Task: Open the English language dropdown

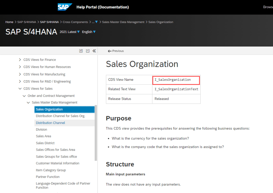Action: pos(89,32)
